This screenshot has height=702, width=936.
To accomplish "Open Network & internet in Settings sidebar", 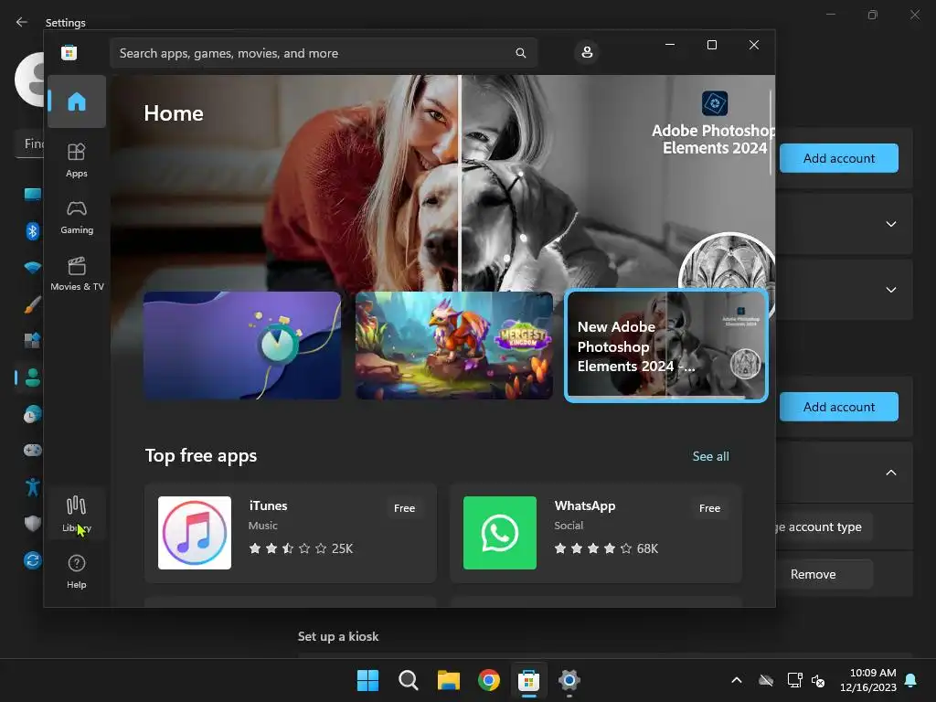I will pyautogui.click(x=32, y=268).
